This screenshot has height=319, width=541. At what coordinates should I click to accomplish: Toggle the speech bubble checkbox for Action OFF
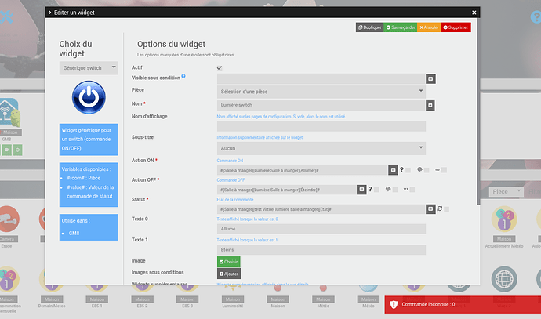point(395,190)
